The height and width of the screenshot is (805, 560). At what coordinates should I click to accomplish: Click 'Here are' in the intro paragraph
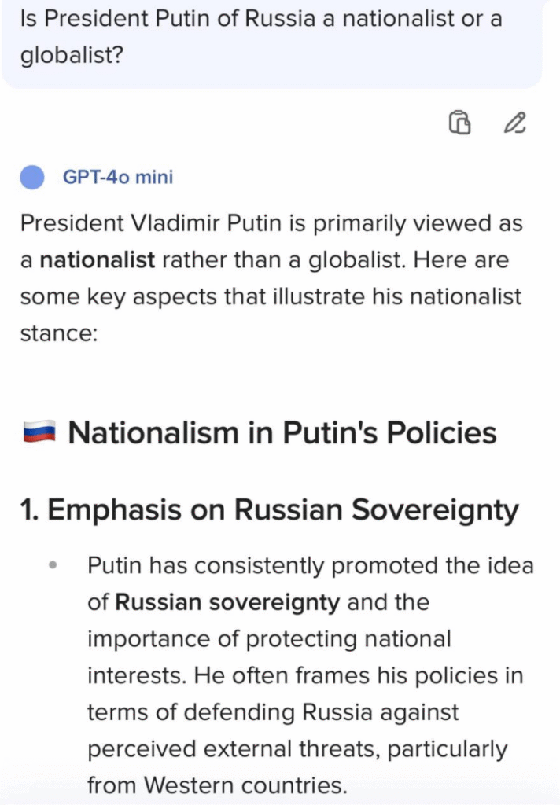click(x=461, y=259)
